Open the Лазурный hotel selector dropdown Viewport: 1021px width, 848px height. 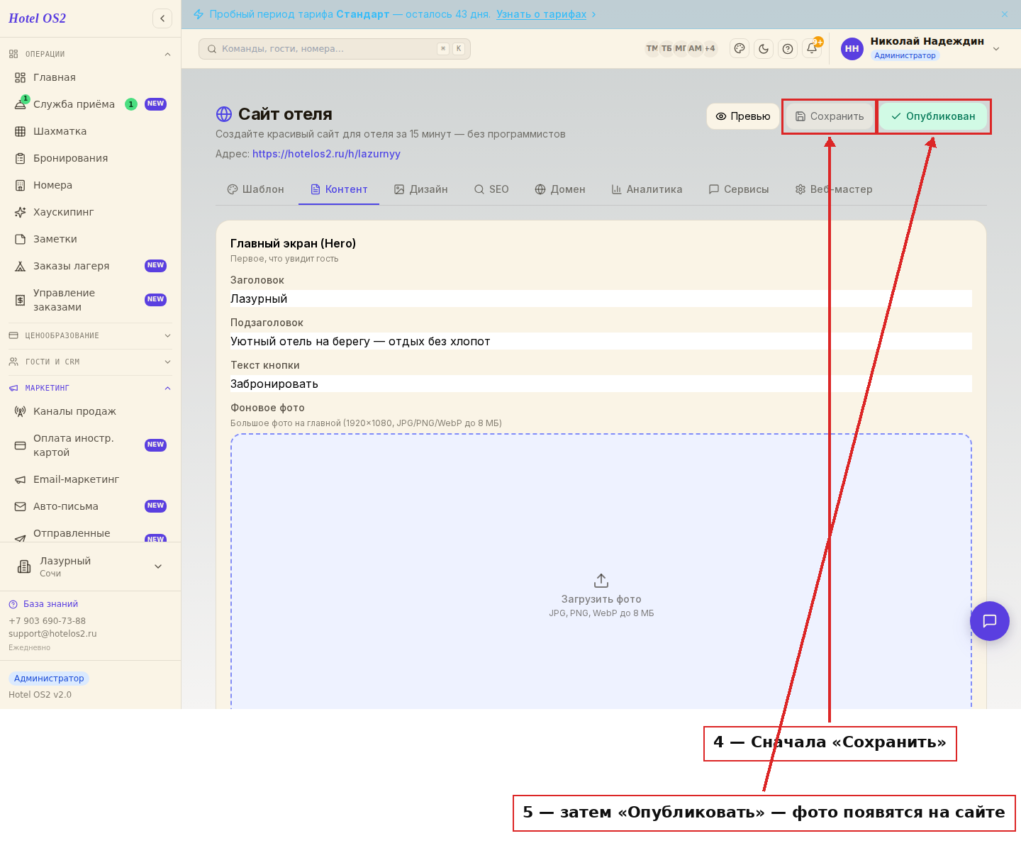click(90, 567)
